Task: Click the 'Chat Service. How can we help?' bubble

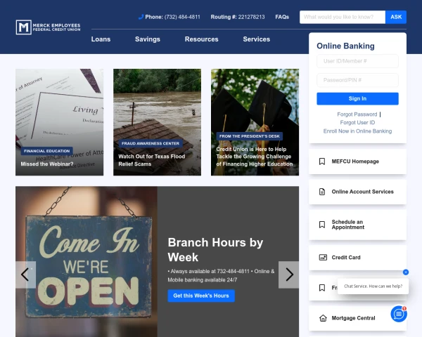Action: pyautogui.click(x=373, y=286)
